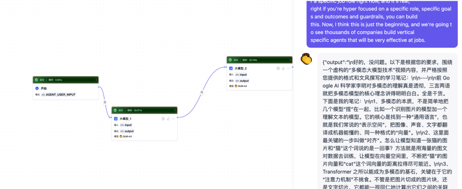This screenshot has width=462, height=189.
Task: Expand the 开始 node run status chevron
Action: pos(96,80)
